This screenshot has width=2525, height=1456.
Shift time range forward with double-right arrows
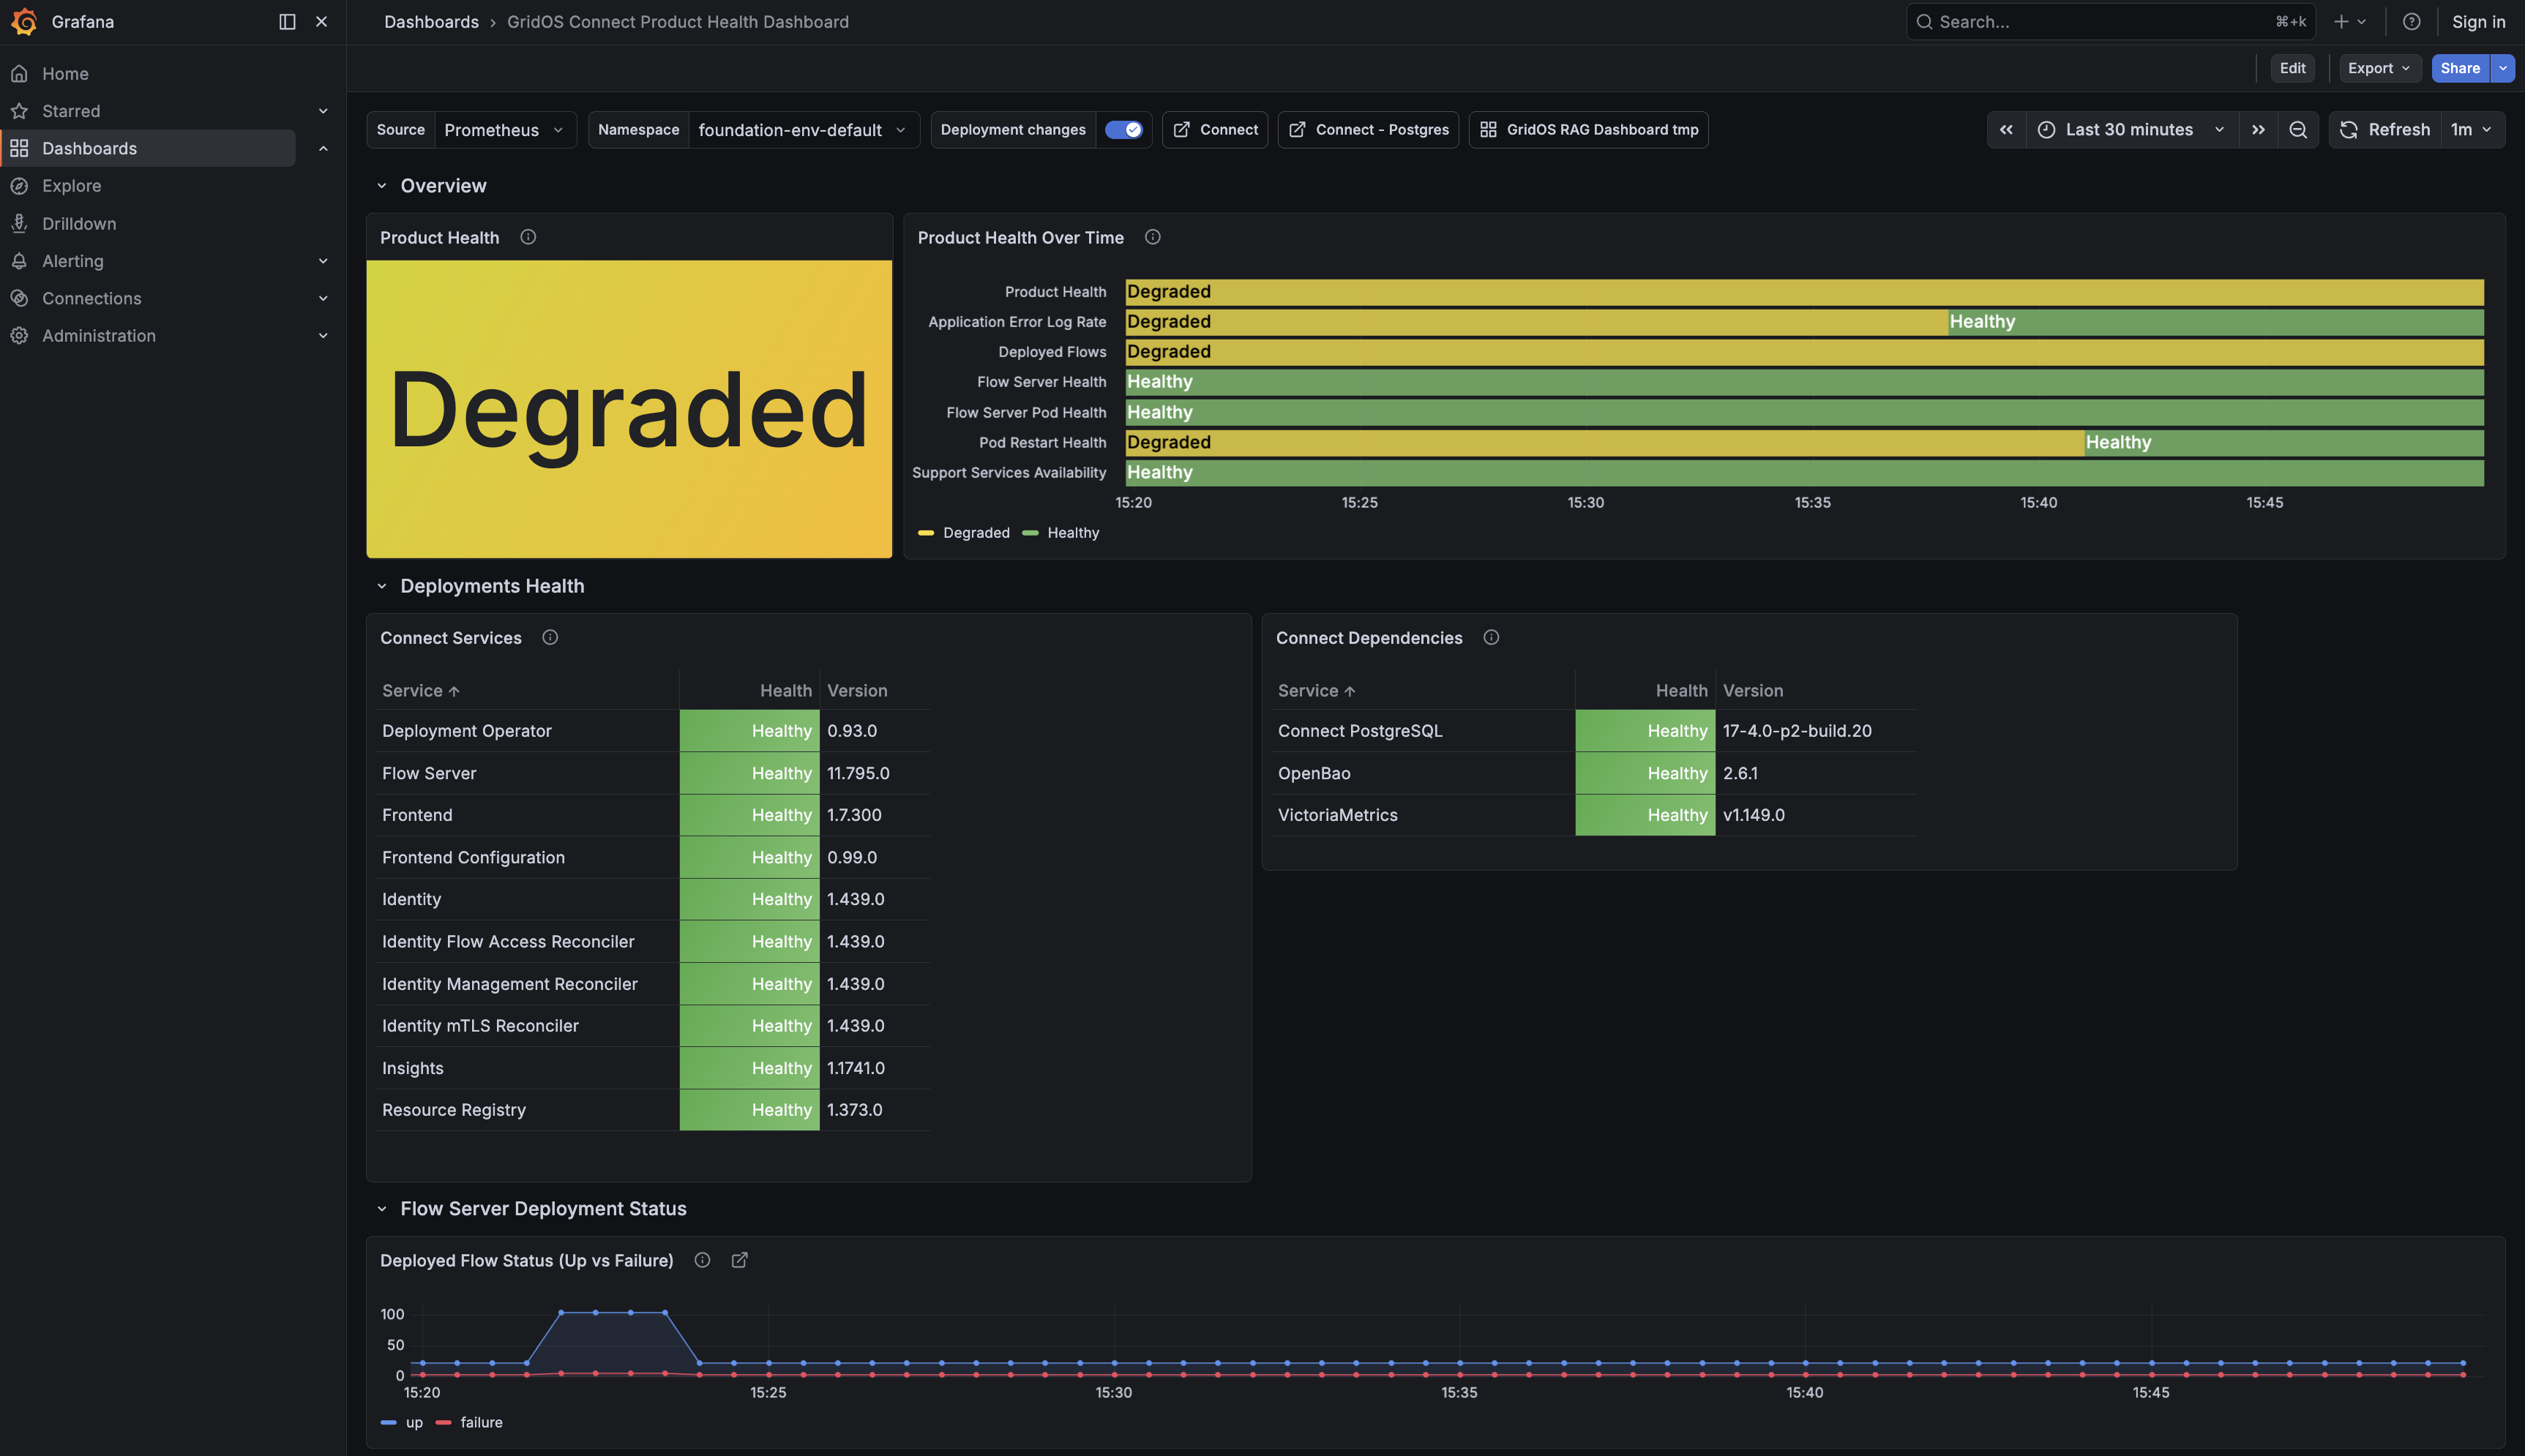tap(2258, 129)
